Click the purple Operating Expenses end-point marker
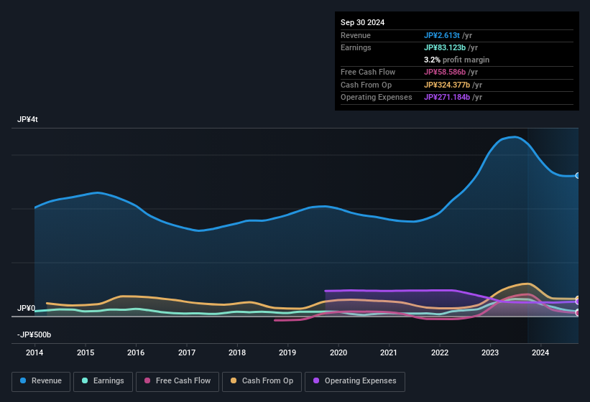Viewport: 590px width, 402px height. [x=578, y=301]
